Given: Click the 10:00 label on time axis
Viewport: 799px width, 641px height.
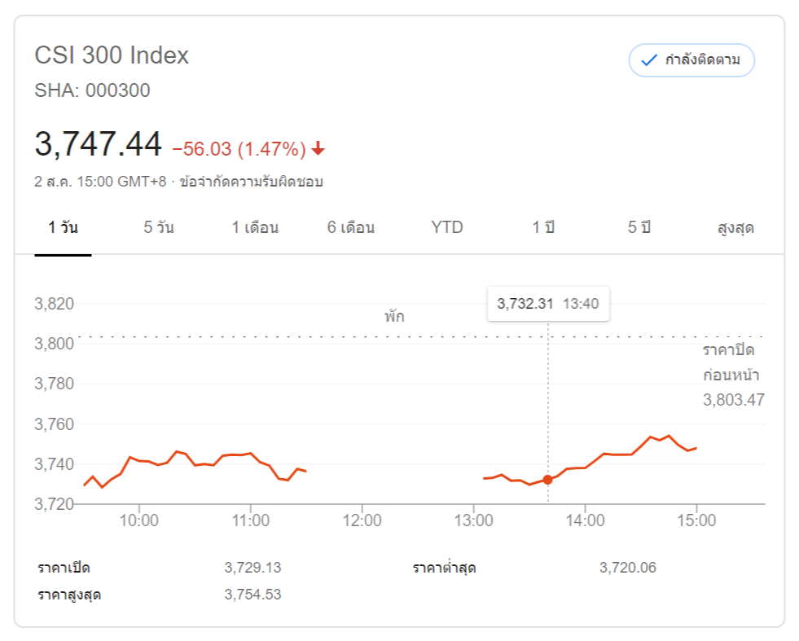Looking at the screenshot, I should [138, 520].
